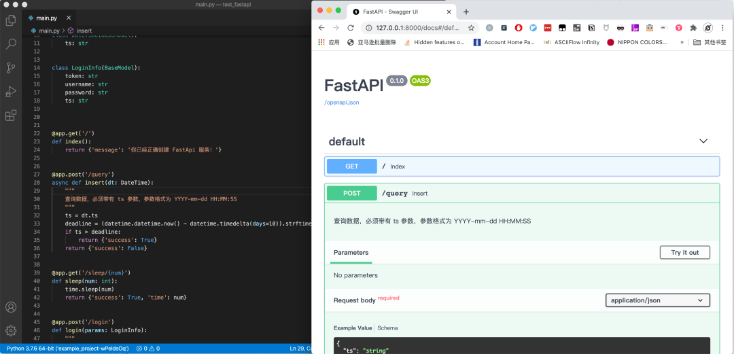
Task: Show more bookmarks with the » chevron
Action: coord(682,42)
